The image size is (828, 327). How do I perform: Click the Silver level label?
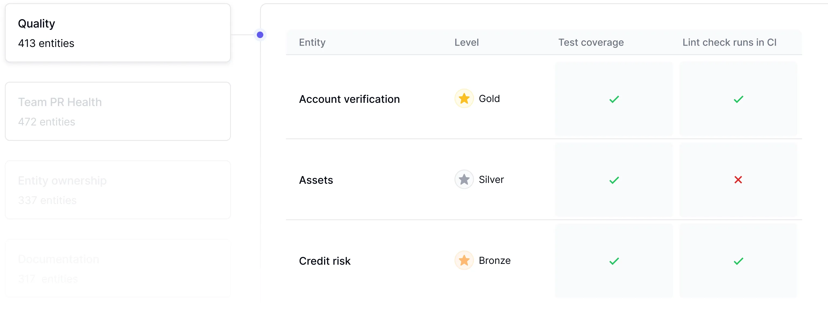(491, 180)
